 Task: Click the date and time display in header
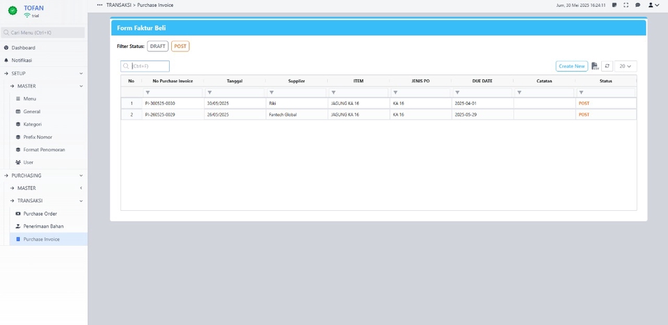click(581, 5)
